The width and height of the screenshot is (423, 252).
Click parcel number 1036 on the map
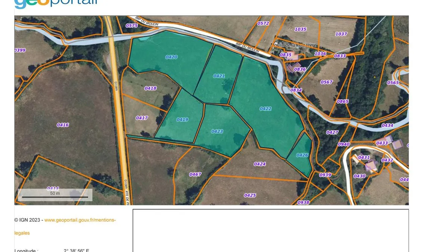[320, 54]
